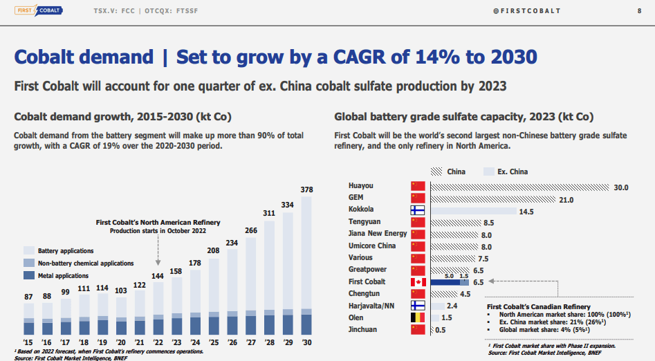655x361 pixels.
Task: Click 'Global battery grade sulfate capacity' heading
Action: pos(463,117)
